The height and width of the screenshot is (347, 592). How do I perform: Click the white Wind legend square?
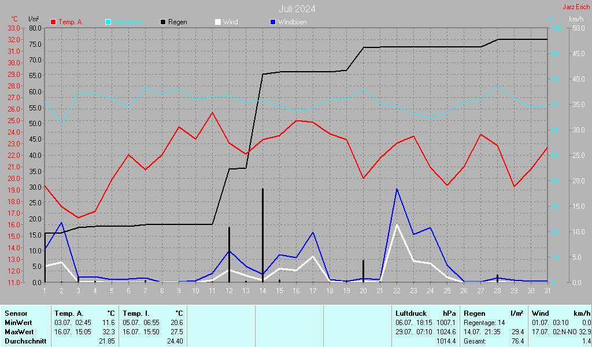point(218,22)
